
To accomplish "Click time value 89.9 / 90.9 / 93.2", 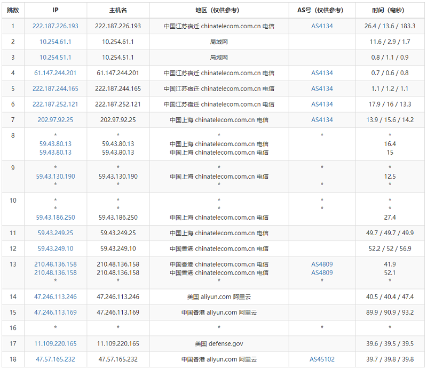I will (x=390, y=312).
